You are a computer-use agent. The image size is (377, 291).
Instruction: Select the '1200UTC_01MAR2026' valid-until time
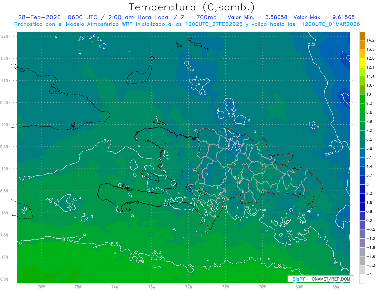(x=331, y=24)
